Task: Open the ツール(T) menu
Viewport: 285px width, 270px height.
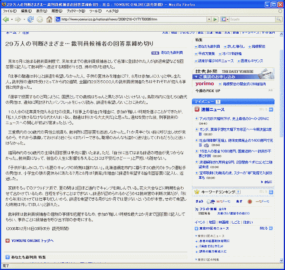Action: pyautogui.click(x=95, y=11)
